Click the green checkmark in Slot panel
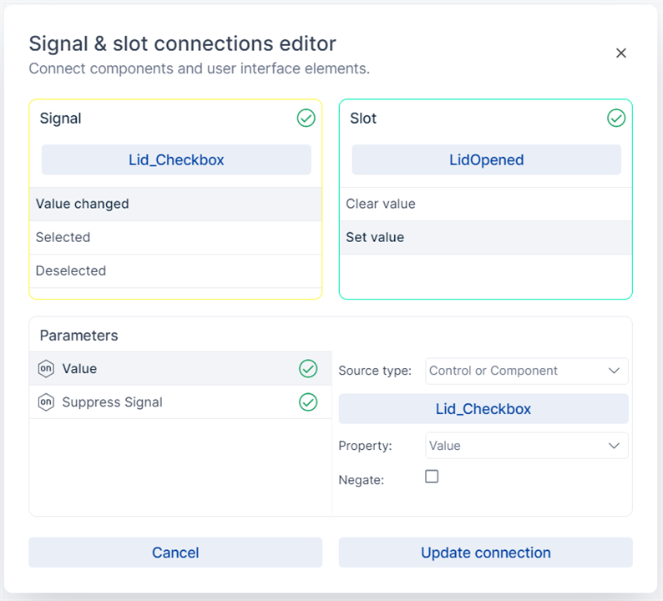 (x=616, y=119)
